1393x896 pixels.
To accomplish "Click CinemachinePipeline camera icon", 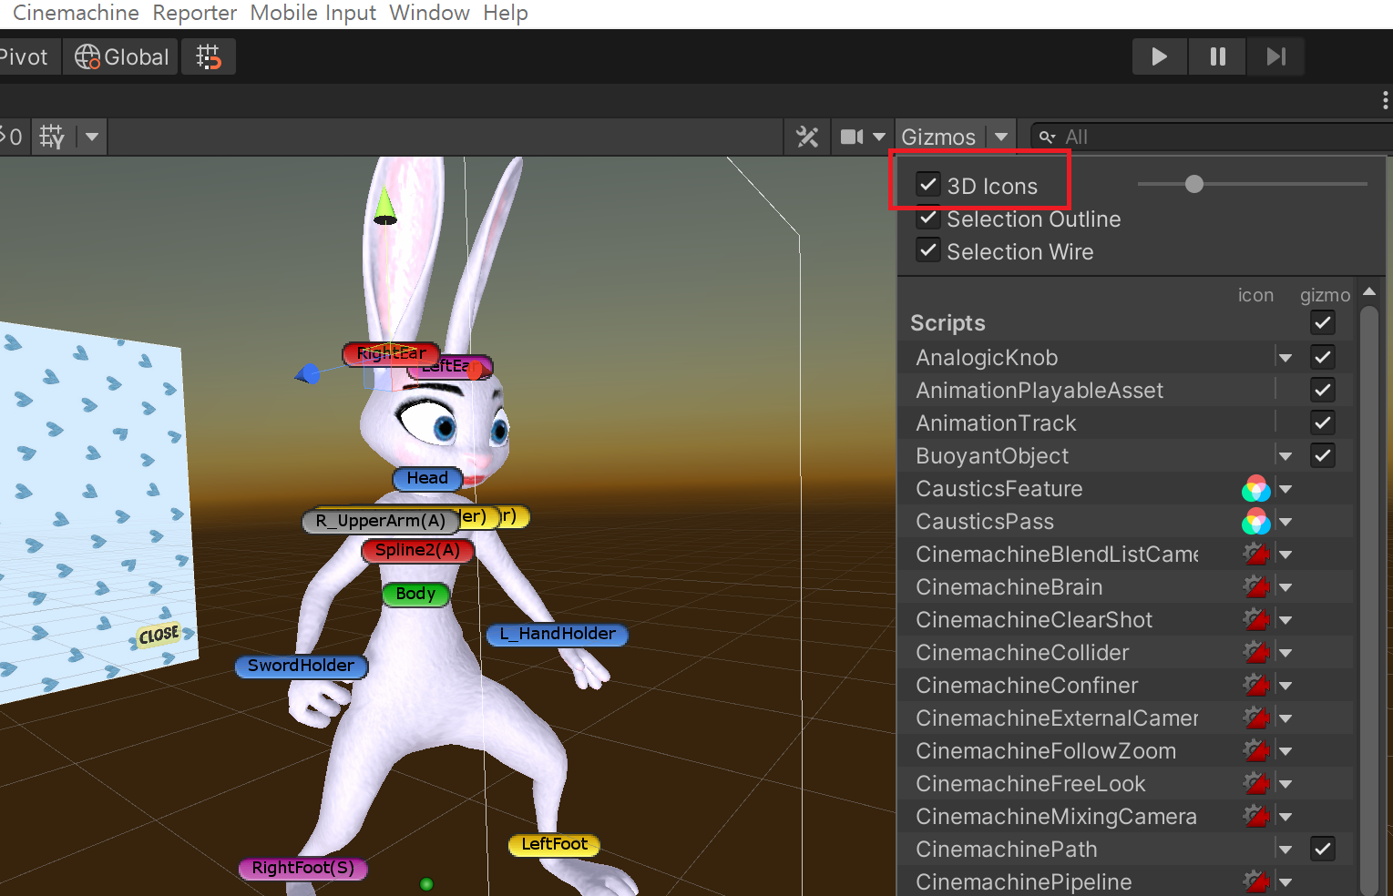I will click(1257, 881).
